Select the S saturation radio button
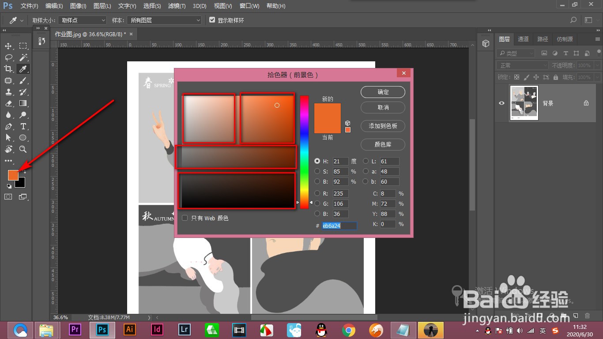This screenshot has height=339, width=603. [x=317, y=171]
